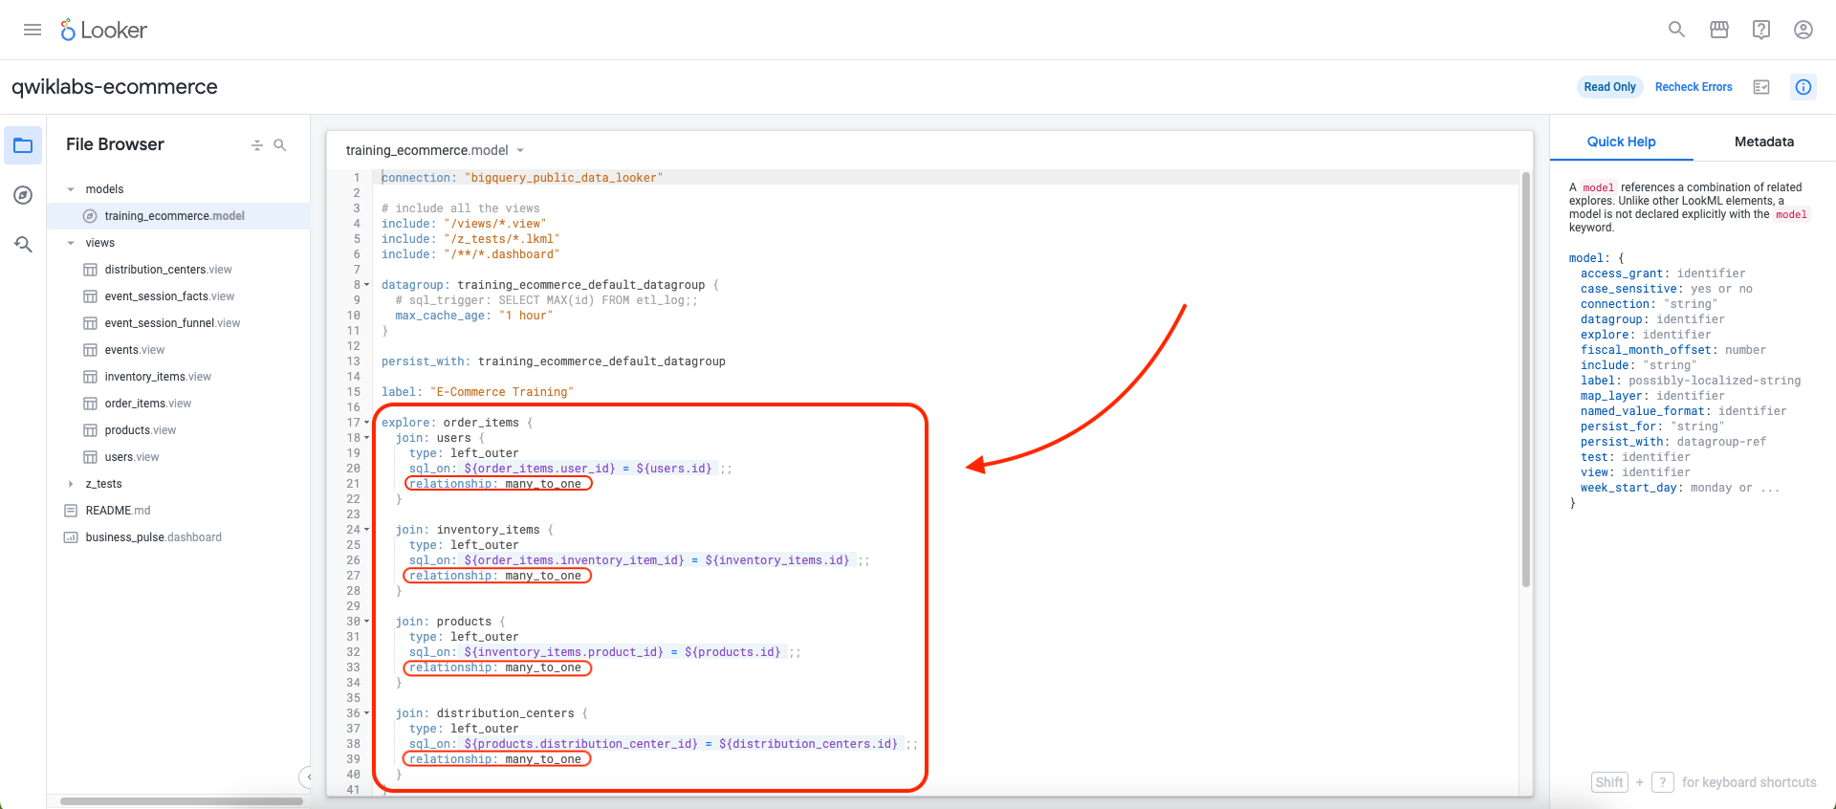Open the Help menu icon

1761,30
